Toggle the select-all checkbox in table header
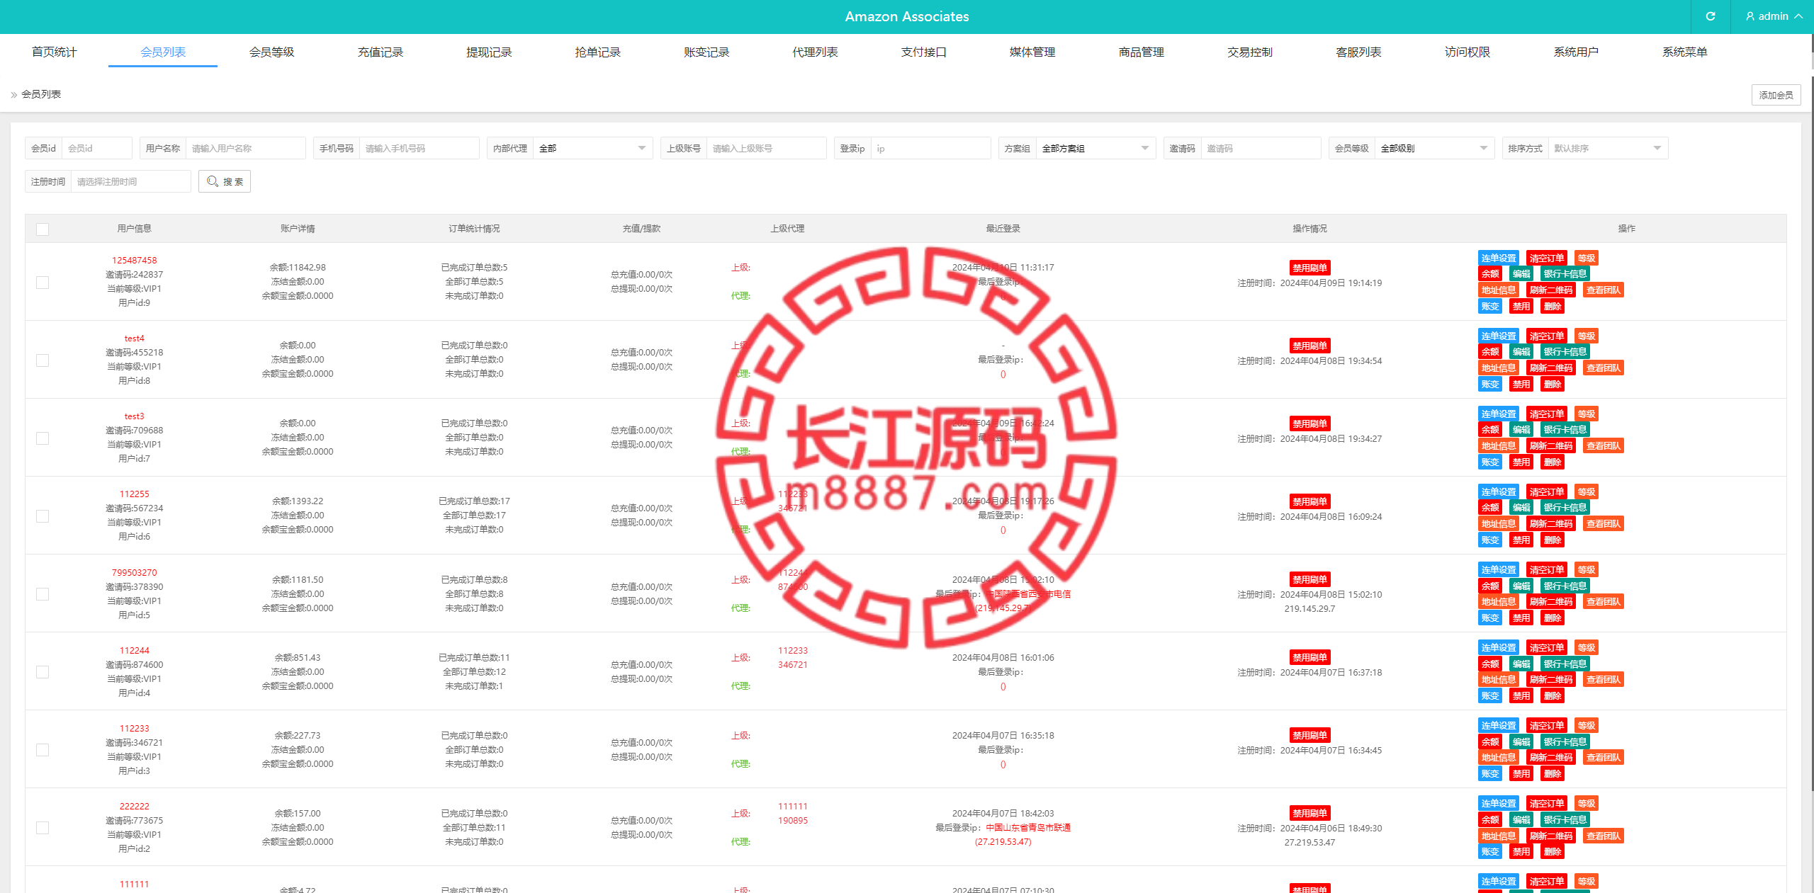The image size is (1814, 893). click(43, 229)
